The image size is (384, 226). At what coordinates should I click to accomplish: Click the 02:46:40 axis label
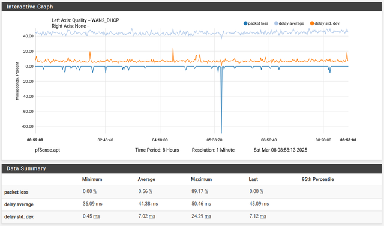(x=106, y=140)
